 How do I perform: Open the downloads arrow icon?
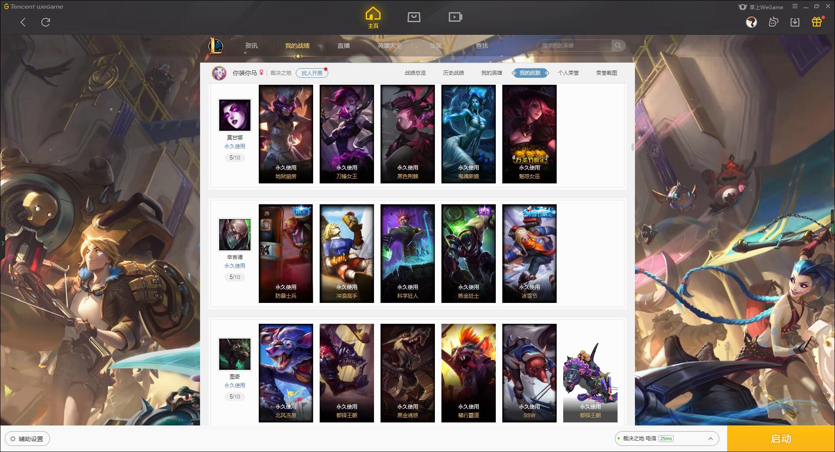pos(795,22)
